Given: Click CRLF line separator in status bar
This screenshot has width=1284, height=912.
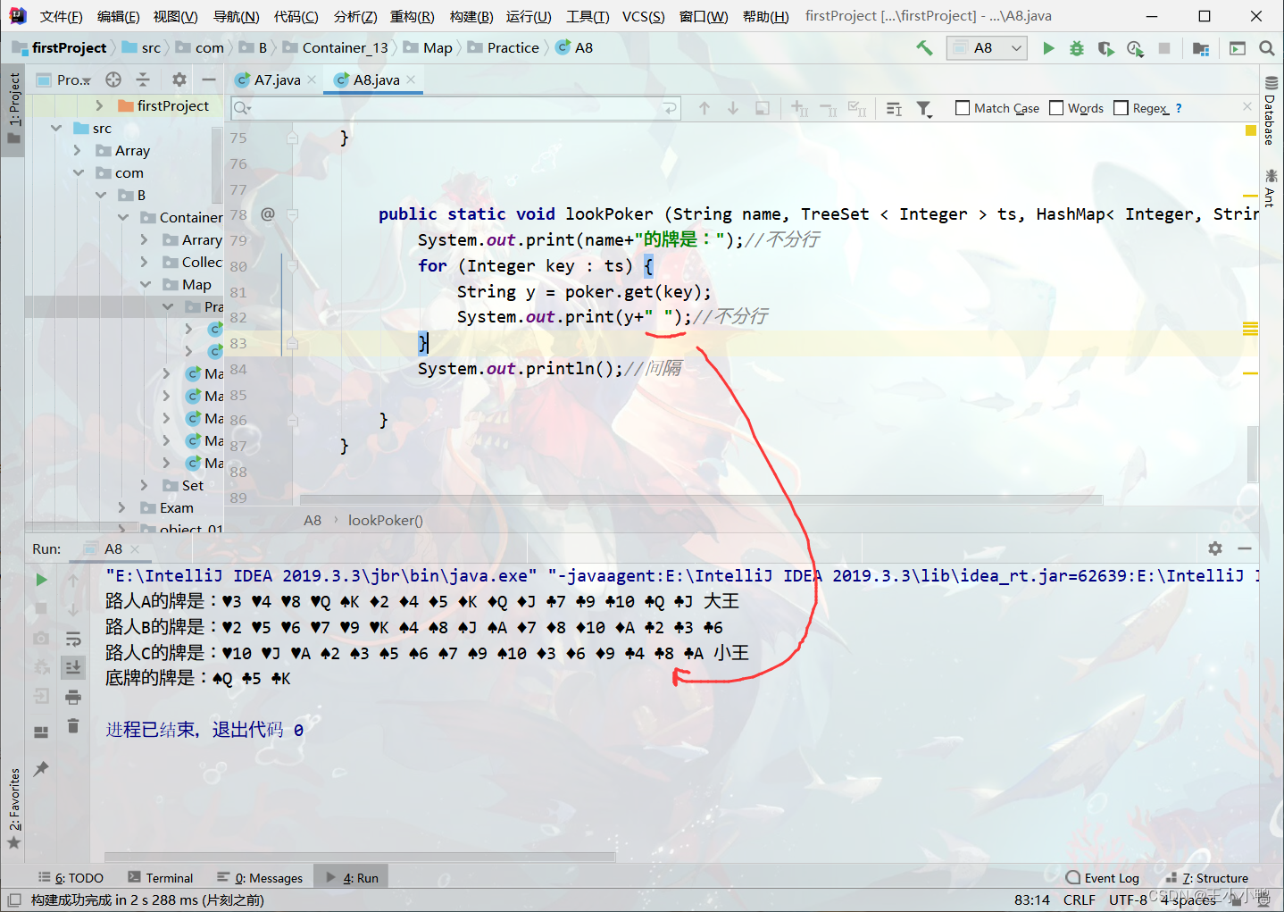Looking at the screenshot, I should [x=1079, y=899].
